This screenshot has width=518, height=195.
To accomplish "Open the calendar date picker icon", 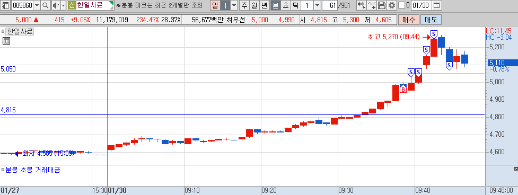I will point(436,5).
